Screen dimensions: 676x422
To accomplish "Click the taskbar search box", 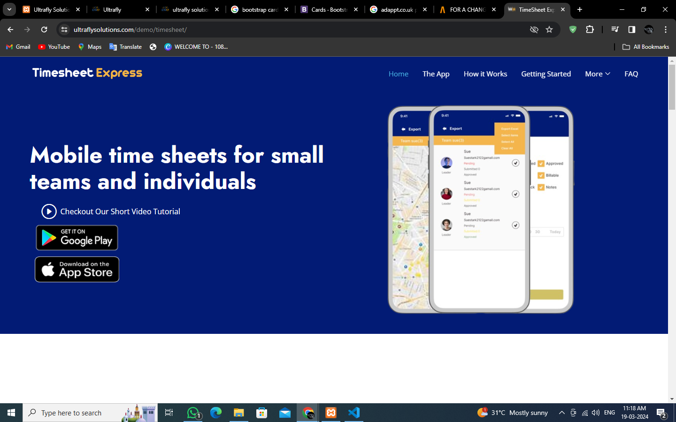I will pyautogui.click(x=90, y=413).
